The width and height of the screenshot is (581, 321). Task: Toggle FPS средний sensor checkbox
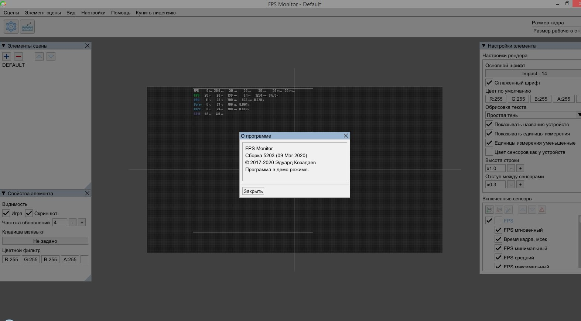click(x=498, y=258)
